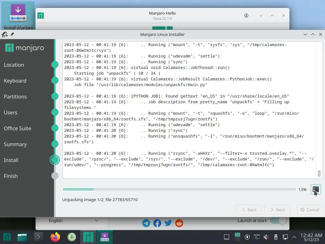
Task: Click the show desktop tray icon
Action: (x=227, y=237)
